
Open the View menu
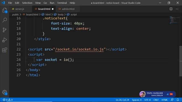tap(38, 3)
